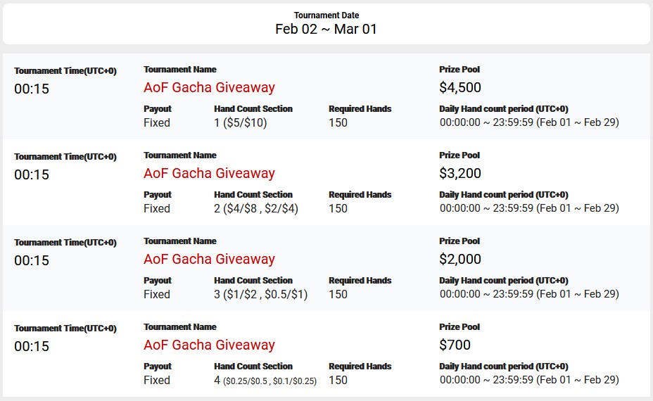This screenshot has height=401, width=653.
Task: Click the $3,200 prize pool amount
Action: [460, 174]
